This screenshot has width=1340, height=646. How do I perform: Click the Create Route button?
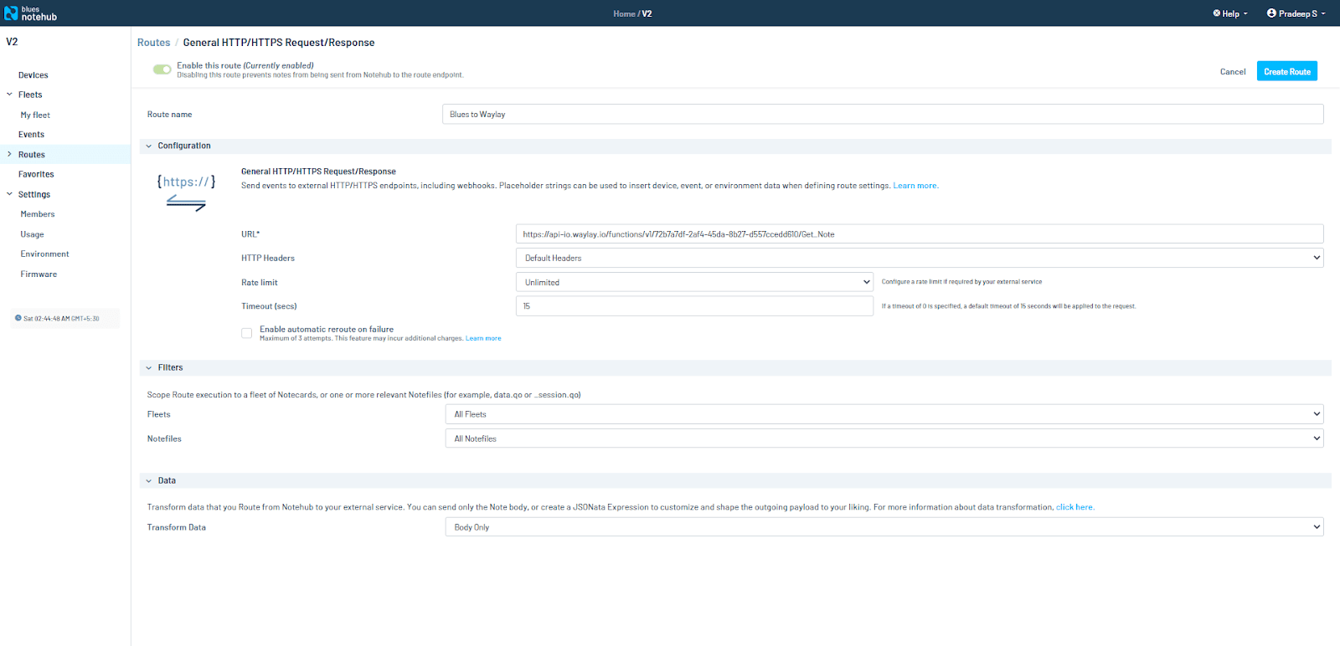pos(1287,71)
